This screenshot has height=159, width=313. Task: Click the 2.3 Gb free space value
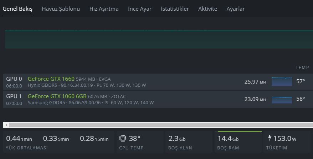point(177,138)
